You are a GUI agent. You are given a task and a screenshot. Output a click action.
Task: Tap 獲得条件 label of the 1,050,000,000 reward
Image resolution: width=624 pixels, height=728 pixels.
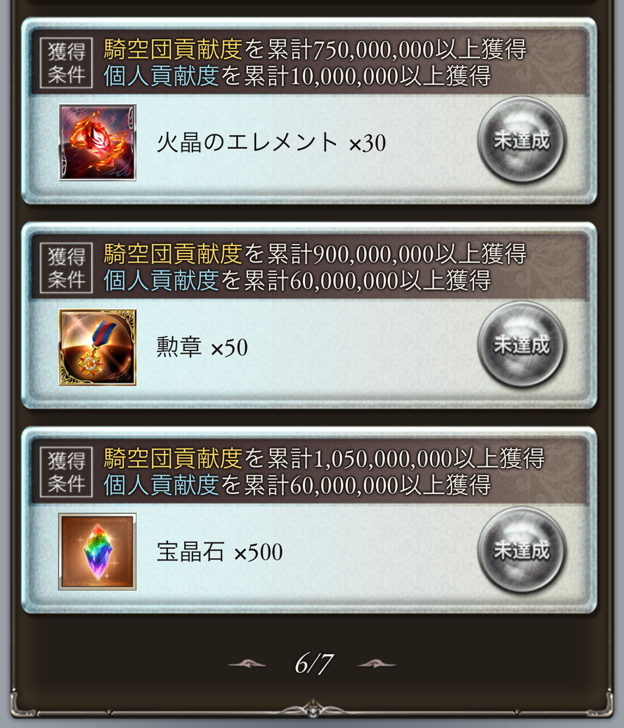tap(66, 472)
